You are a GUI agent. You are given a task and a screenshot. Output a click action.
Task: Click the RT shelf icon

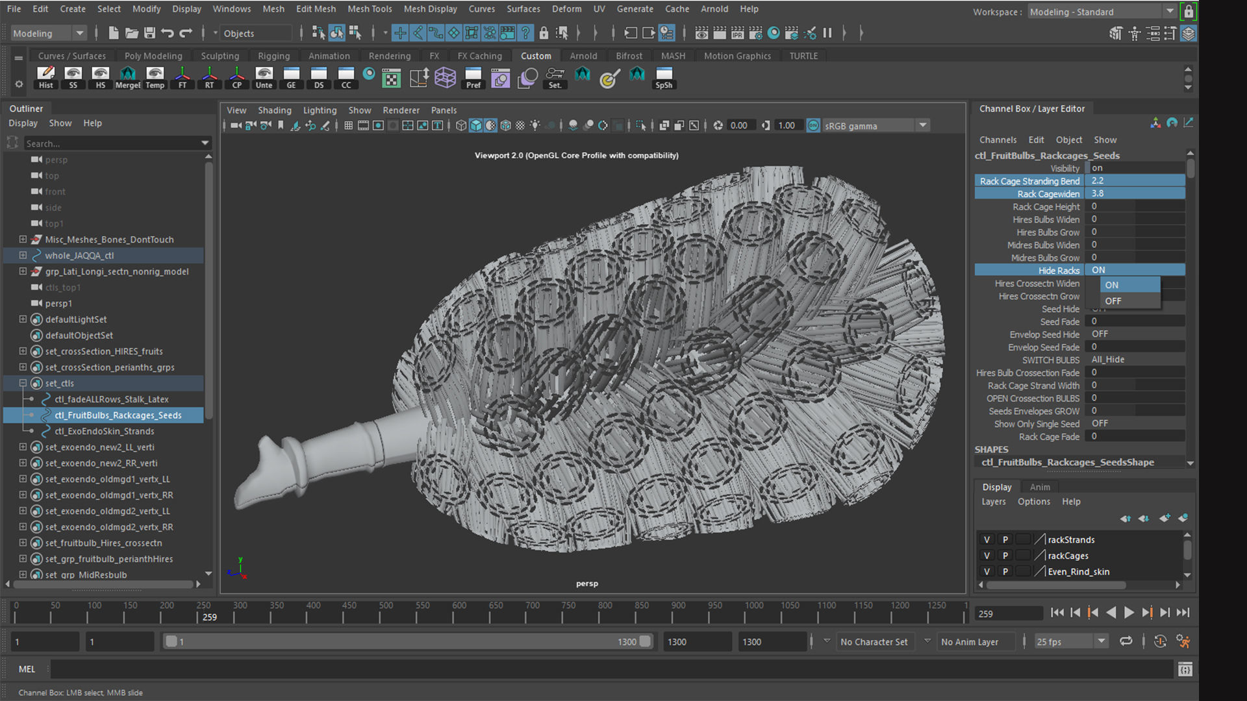(209, 77)
